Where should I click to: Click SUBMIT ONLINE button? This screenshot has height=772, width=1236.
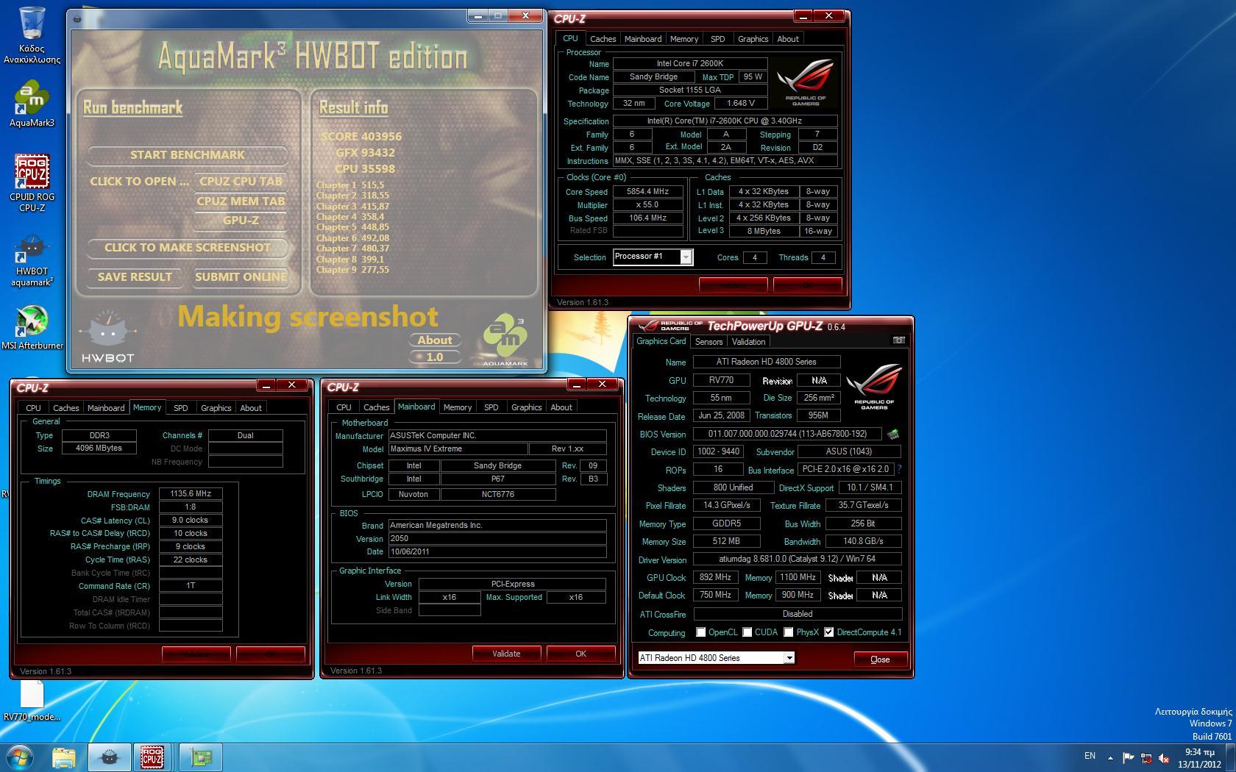tap(241, 277)
